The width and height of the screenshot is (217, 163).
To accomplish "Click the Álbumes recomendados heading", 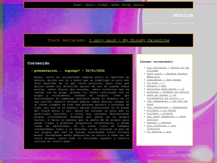I will 157,62.
